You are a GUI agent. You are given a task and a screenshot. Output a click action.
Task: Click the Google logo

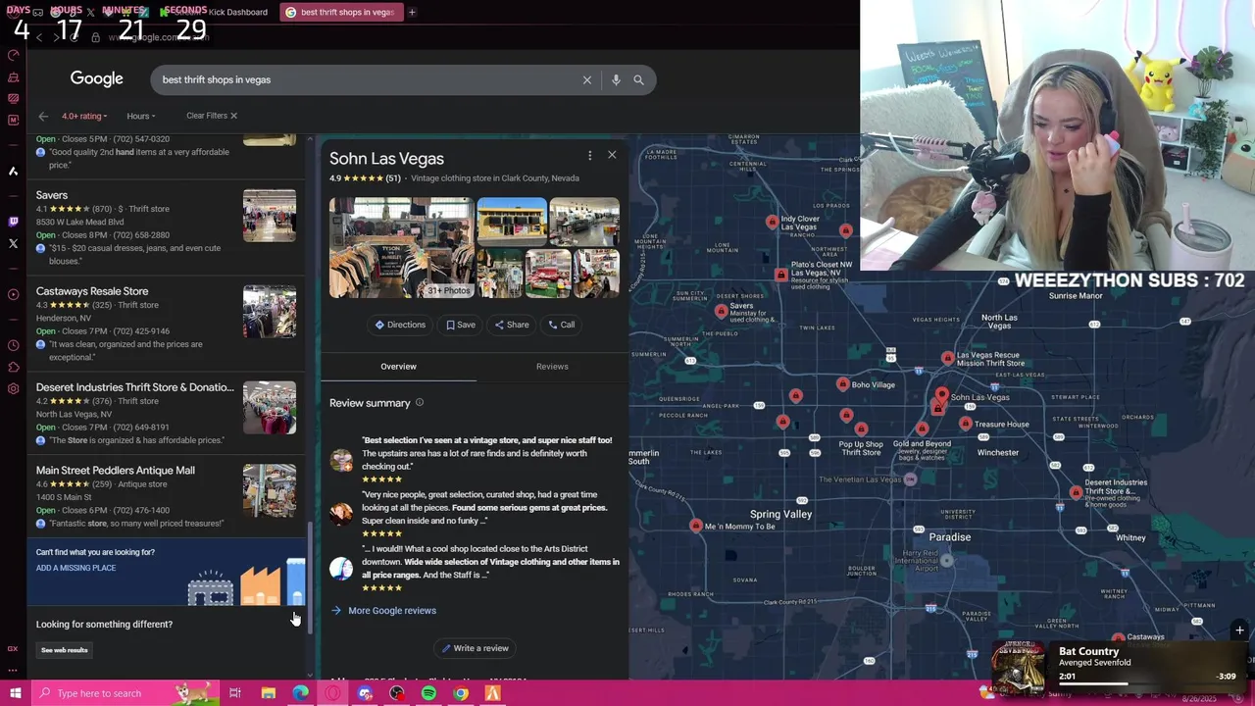pyautogui.click(x=96, y=79)
